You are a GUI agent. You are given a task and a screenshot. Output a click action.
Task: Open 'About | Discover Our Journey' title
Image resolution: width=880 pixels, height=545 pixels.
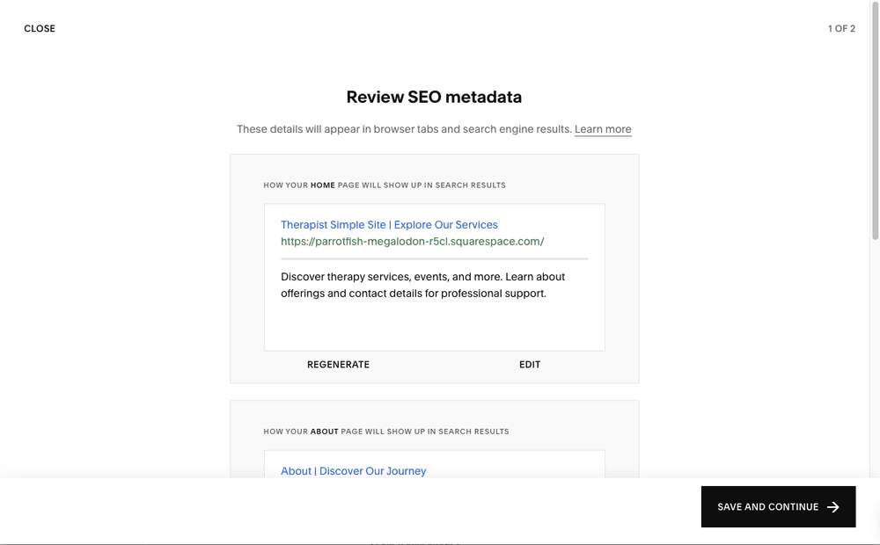point(354,471)
